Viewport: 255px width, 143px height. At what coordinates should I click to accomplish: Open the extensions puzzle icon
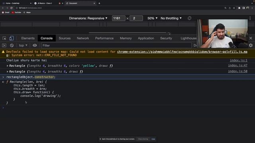click(x=239, y=8)
